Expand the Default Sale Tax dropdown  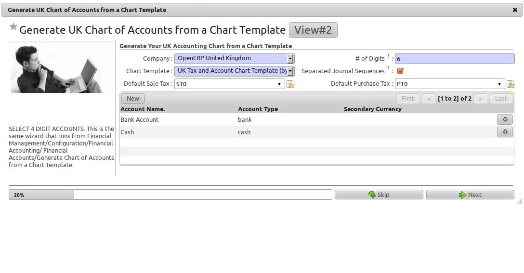tap(279, 84)
